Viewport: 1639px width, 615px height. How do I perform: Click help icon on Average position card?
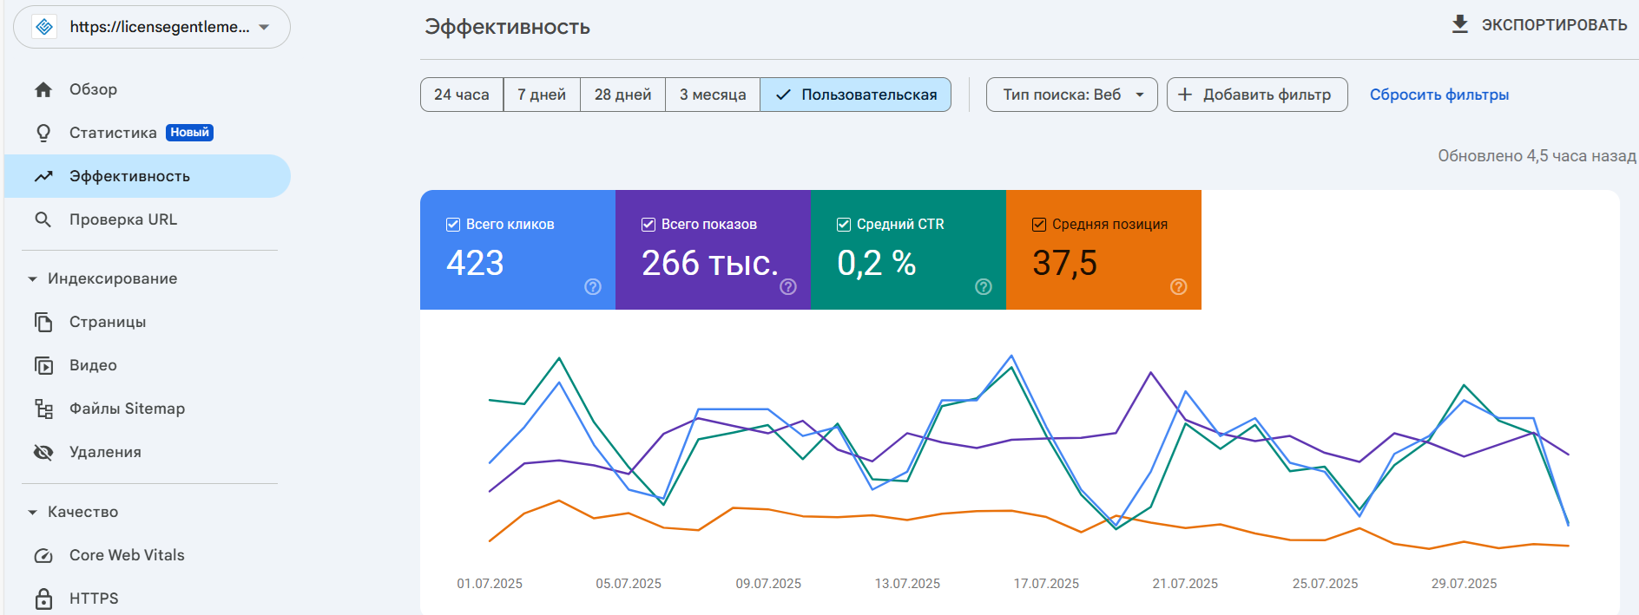click(1178, 287)
